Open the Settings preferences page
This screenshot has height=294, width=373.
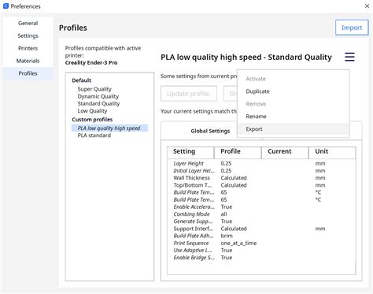[28, 35]
